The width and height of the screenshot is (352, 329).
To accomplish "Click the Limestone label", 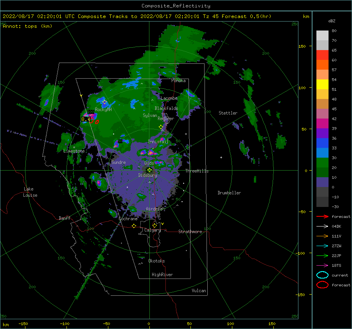I will (74, 151).
